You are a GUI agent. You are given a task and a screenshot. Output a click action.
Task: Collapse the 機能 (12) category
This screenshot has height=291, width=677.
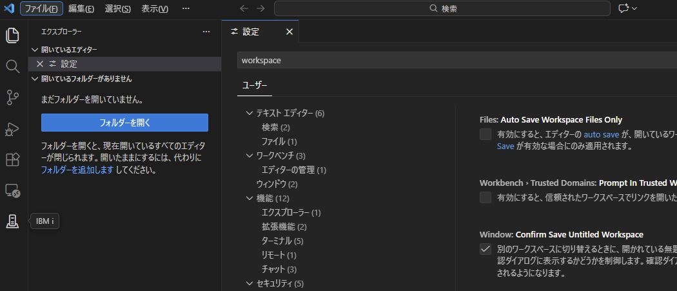click(x=249, y=199)
